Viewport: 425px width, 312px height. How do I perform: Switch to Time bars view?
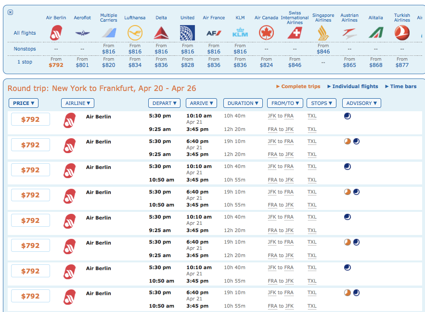403,87
